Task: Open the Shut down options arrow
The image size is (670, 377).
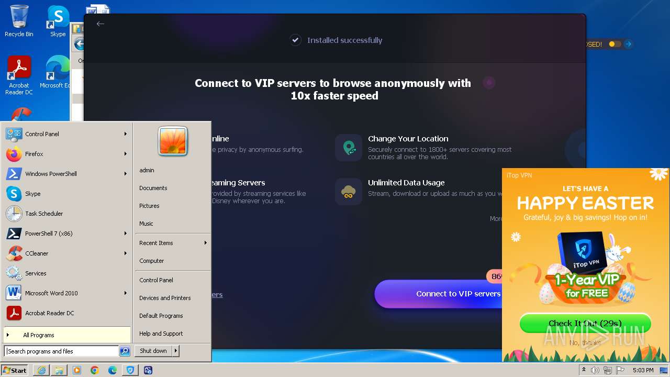Action: (x=175, y=351)
